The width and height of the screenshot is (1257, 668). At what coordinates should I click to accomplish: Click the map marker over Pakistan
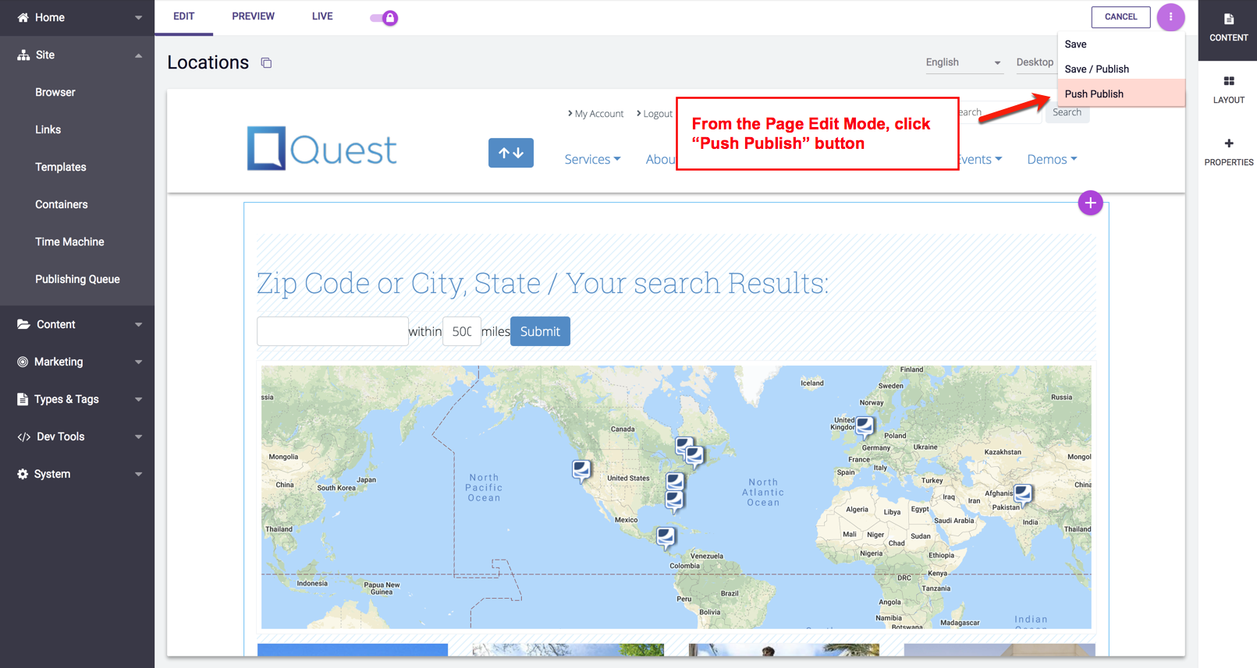[1022, 493]
